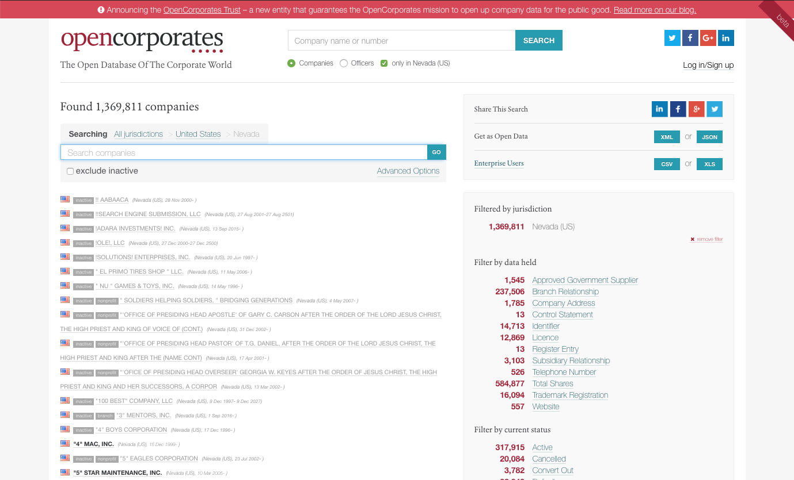The height and width of the screenshot is (480, 794).
Task: Download results as JSON
Action: pos(709,137)
